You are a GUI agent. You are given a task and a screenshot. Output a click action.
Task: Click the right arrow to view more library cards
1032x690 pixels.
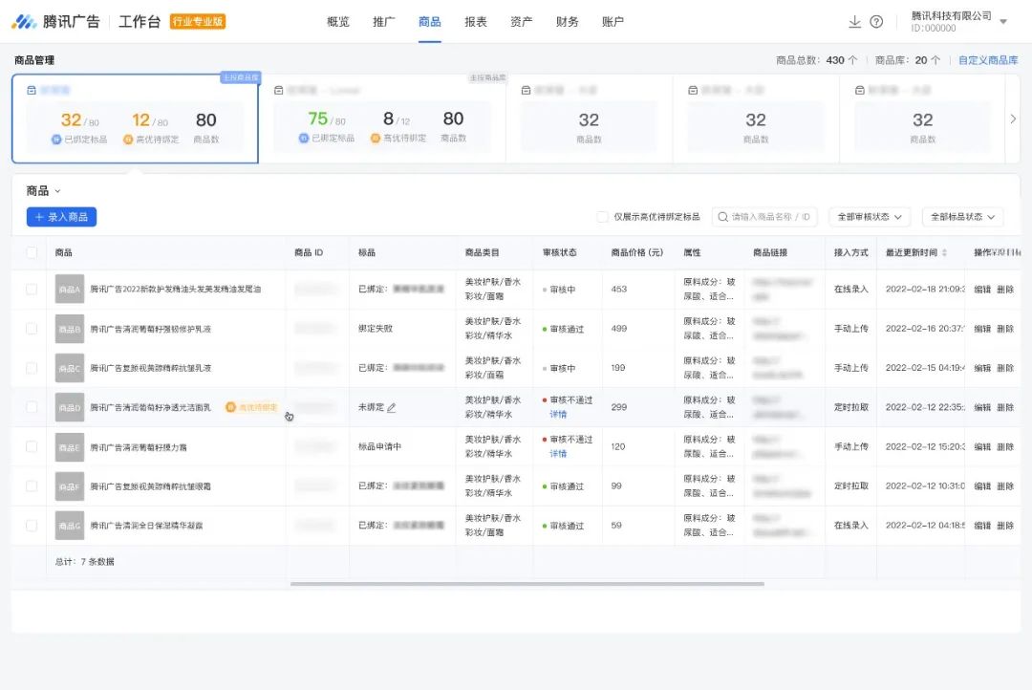(1013, 119)
